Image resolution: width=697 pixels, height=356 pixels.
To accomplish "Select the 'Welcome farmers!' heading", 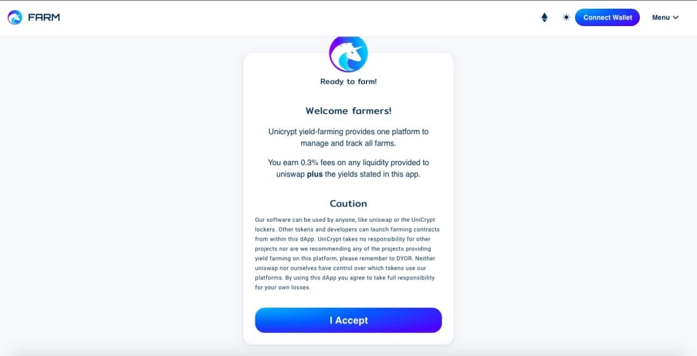I will point(348,111).
